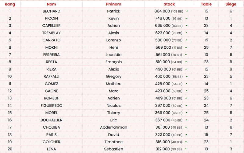The height and width of the screenshot is (153, 244).
Task: Click the green arrow next to 746 000 stack
Action: (x=186, y=19)
